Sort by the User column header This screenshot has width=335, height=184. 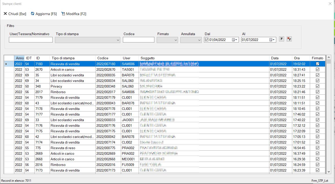(x=130, y=58)
